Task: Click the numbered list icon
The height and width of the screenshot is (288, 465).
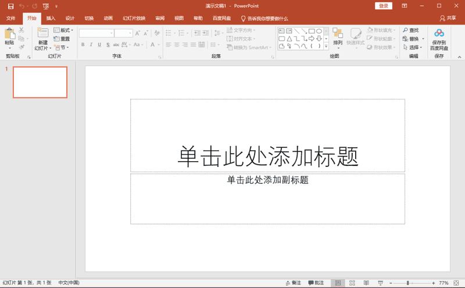Action: pos(181,33)
